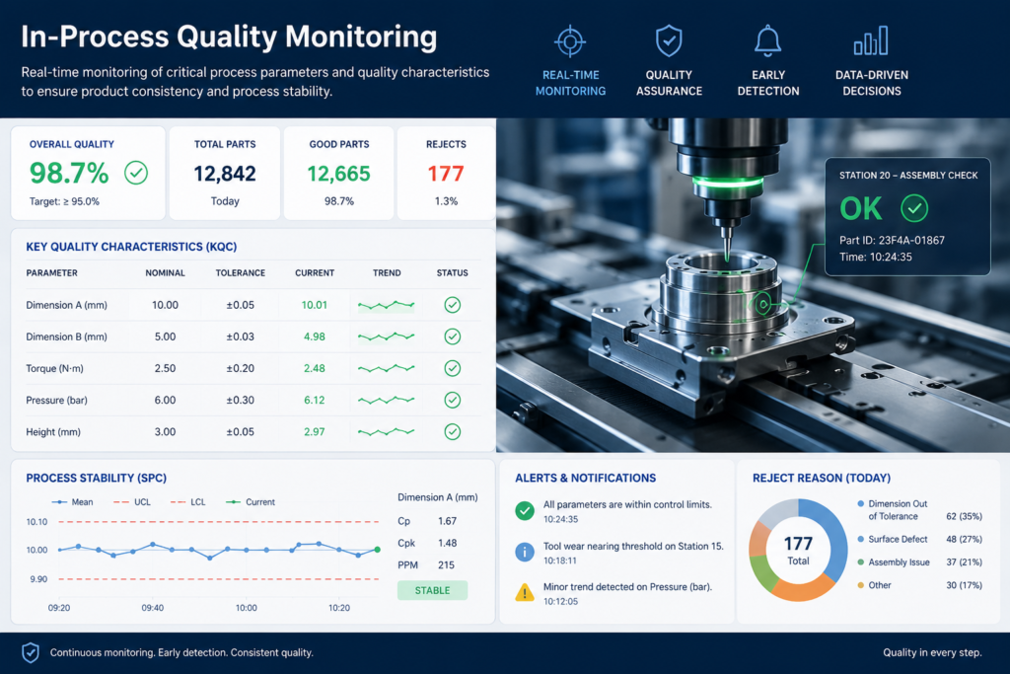The height and width of the screenshot is (674, 1010).
Task: Click the status checkmark for Torque
Action: (x=452, y=368)
